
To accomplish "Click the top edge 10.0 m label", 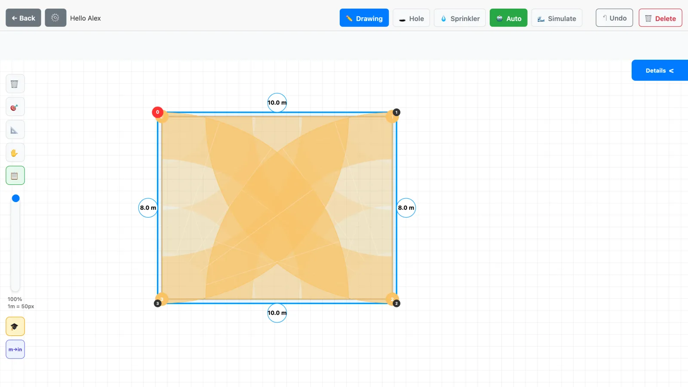I will tap(277, 103).
